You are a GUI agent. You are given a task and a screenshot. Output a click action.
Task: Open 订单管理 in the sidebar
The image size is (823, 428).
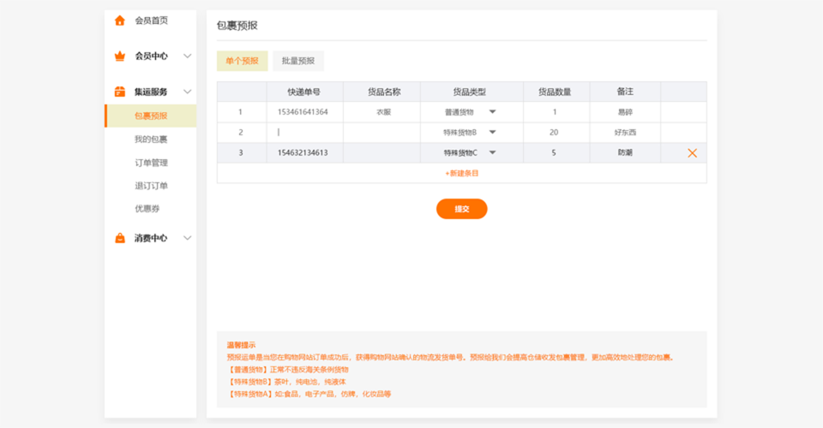[151, 163]
